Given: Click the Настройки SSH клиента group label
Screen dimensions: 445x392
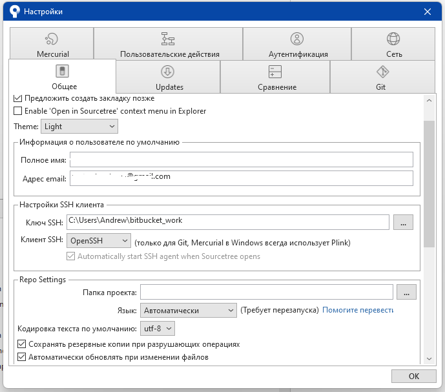Looking at the screenshot, I should (x=61, y=205).
